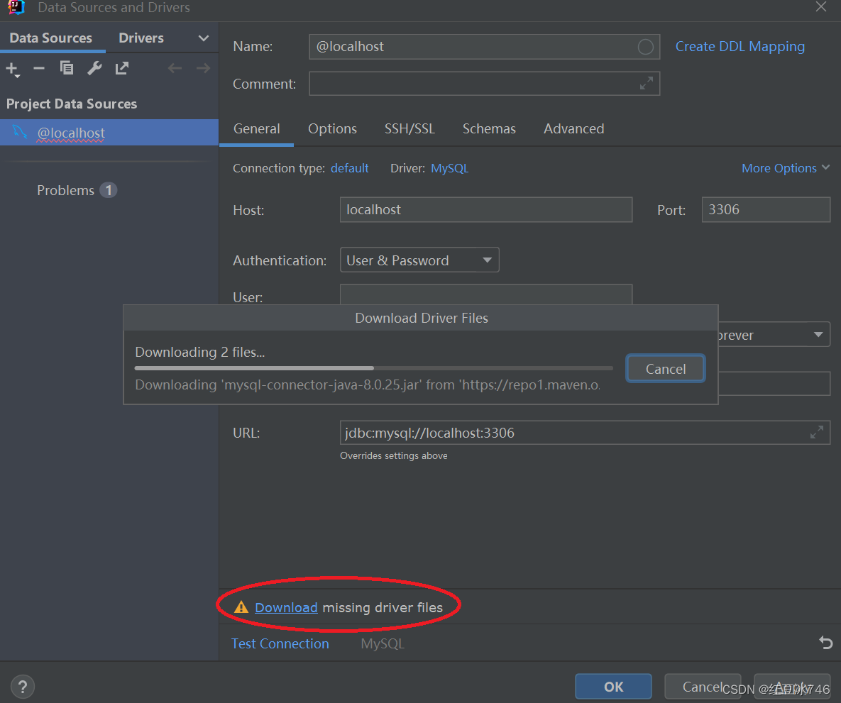The width and height of the screenshot is (841, 703).
Task: Click into the Port field showing 3306
Action: 766,209
